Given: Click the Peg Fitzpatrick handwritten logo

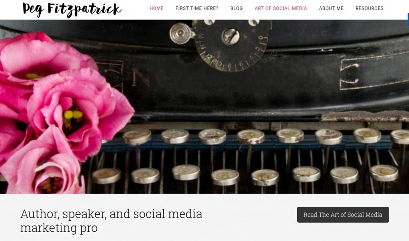Looking at the screenshot, I should (x=72, y=10).
